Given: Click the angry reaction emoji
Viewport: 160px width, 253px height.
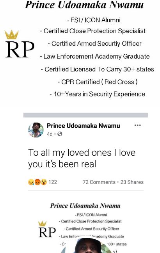Looking at the screenshot, I should coord(37,182).
